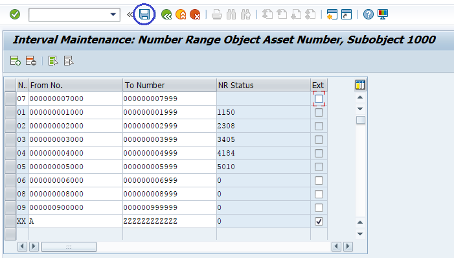This screenshot has height=258, width=454.
Task: Toggle Ext checkbox for interval 06
Action: 319,181
